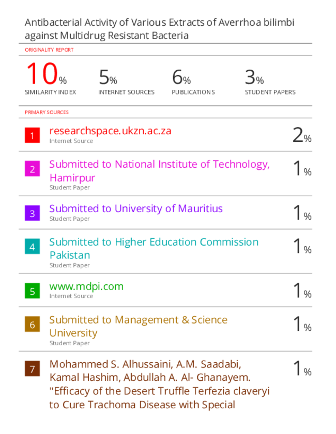
Task: Click the green source number 5 badge
Action: pyautogui.click(x=32, y=291)
